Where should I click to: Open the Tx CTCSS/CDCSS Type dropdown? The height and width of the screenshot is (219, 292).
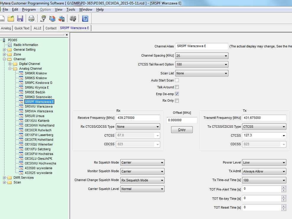[x=264, y=127]
